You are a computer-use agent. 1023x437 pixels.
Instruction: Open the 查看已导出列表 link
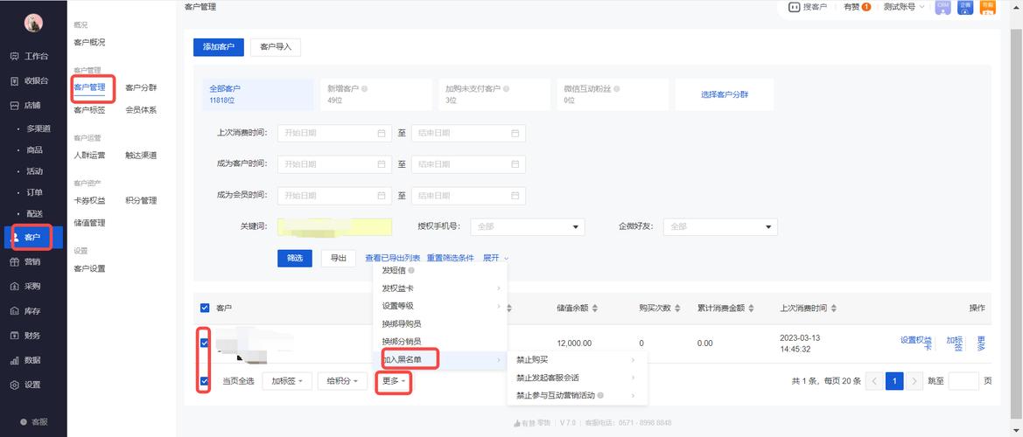[392, 258]
